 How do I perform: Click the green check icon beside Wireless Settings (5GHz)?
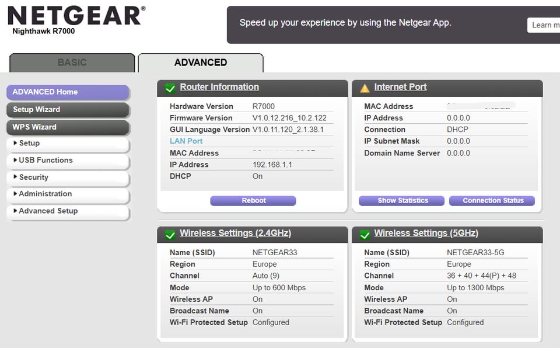(365, 235)
